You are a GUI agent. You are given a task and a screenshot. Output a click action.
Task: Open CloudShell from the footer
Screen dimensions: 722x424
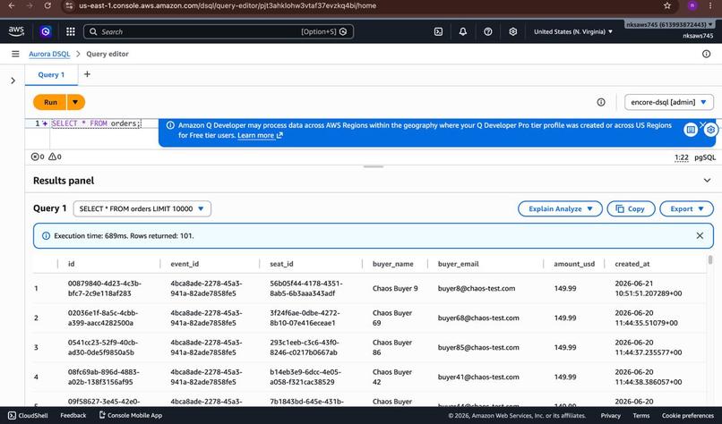point(28,415)
